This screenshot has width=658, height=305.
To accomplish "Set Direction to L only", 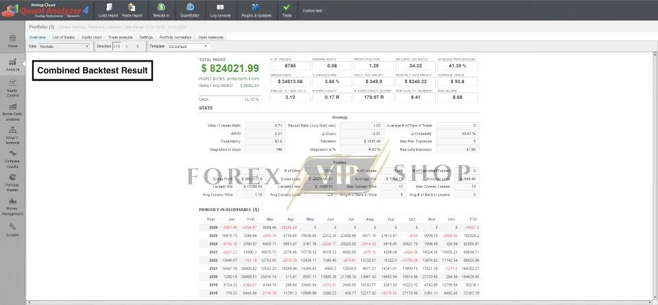I will pos(127,46).
